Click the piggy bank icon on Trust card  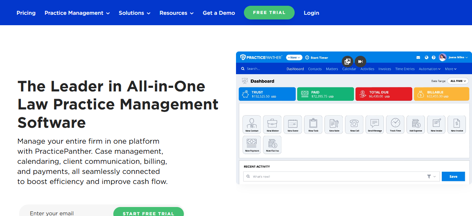click(246, 94)
